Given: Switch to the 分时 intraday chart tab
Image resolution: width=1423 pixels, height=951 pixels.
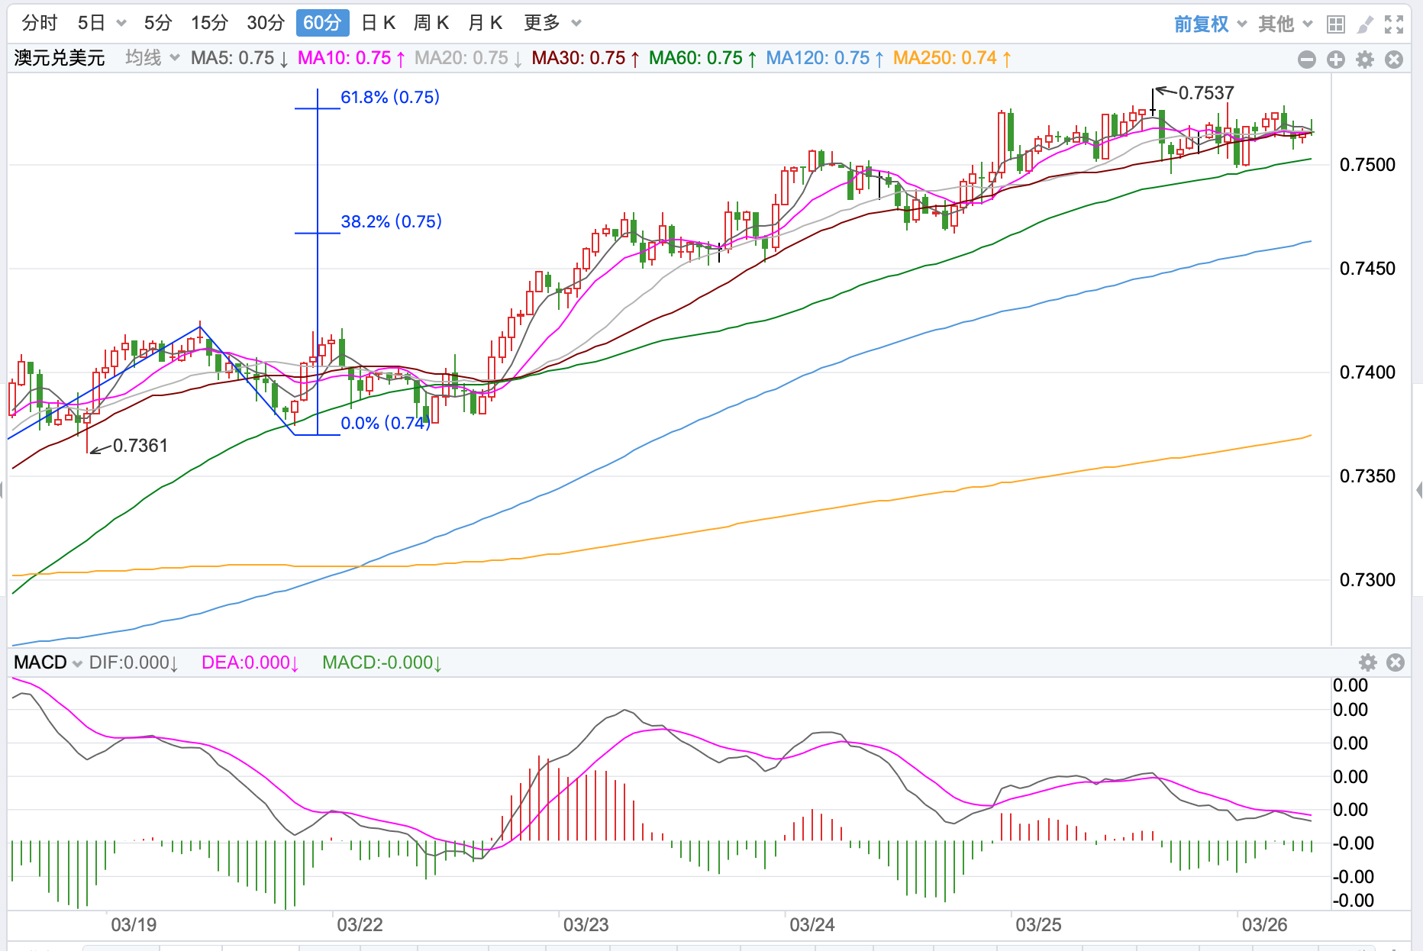Looking at the screenshot, I should click(x=40, y=23).
